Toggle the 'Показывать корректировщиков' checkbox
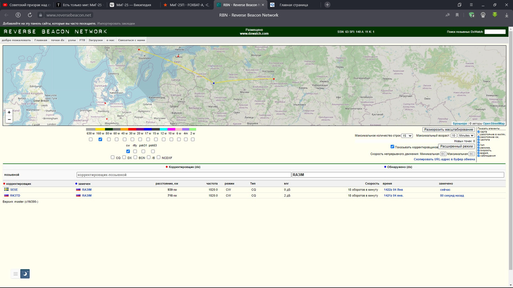This screenshot has width=513, height=288. pyautogui.click(x=392, y=147)
